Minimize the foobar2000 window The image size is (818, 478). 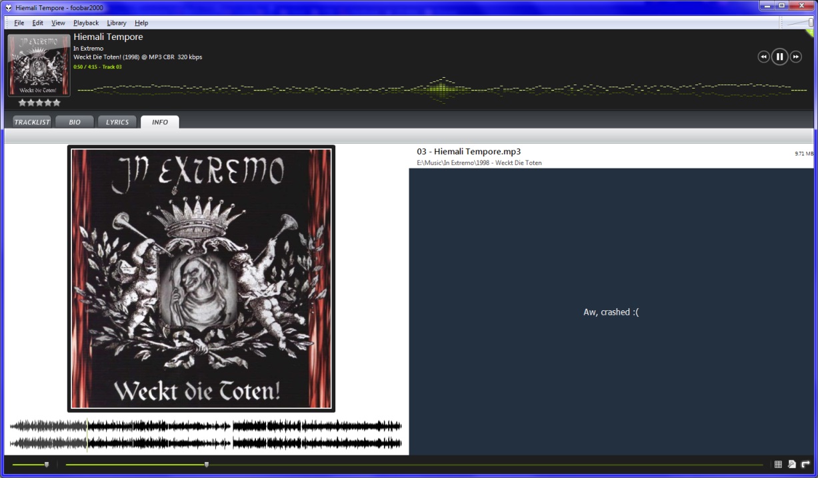766,5
